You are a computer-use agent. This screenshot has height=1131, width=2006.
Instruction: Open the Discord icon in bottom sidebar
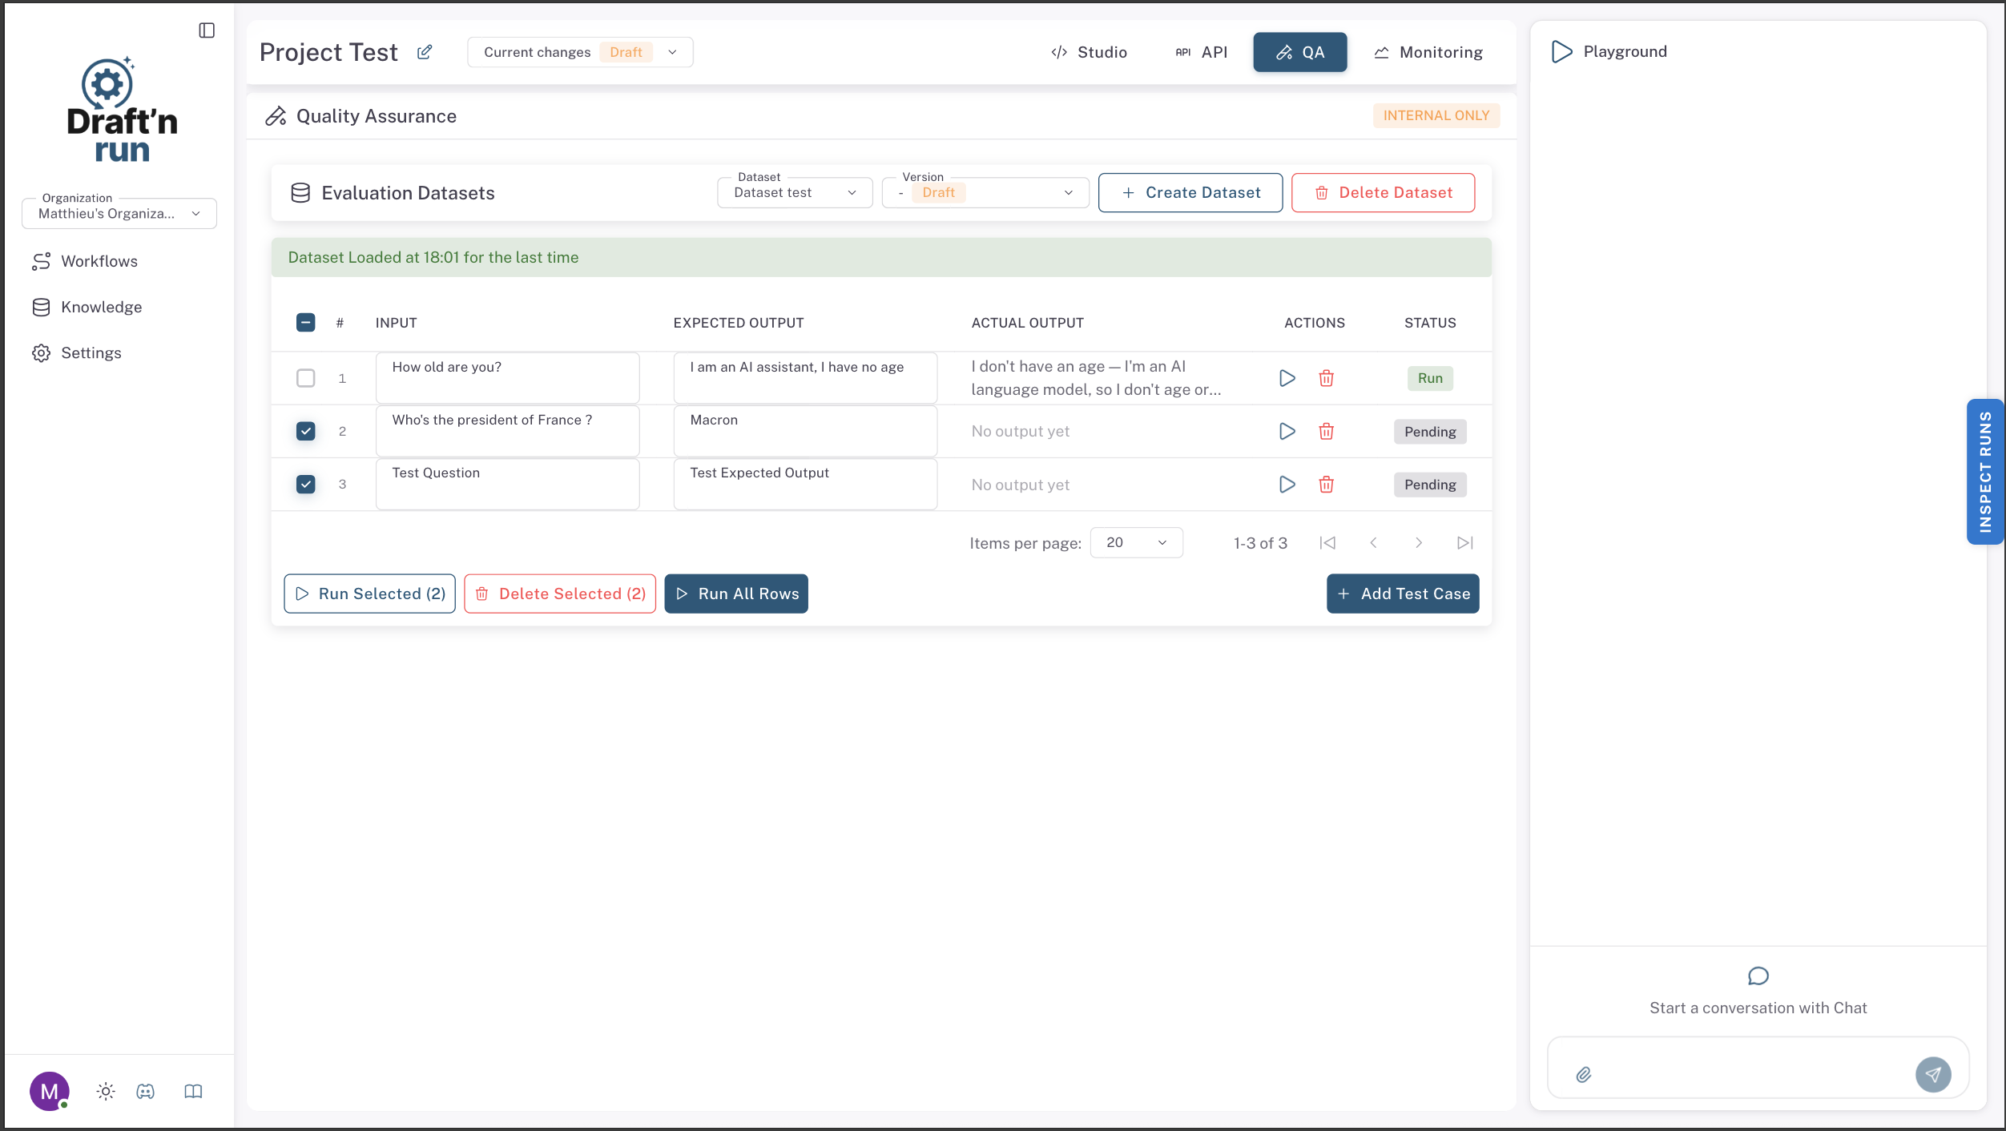click(x=145, y=1091)
